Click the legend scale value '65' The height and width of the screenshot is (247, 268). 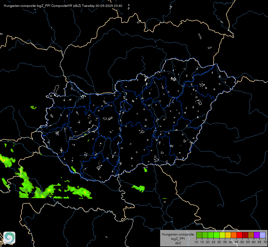(x=260, y=242)
